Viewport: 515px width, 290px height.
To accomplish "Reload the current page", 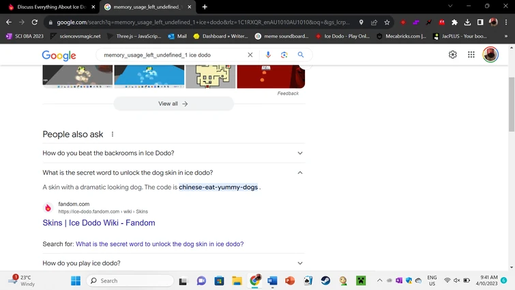I will pyautogui.click(x=35, y=23).
